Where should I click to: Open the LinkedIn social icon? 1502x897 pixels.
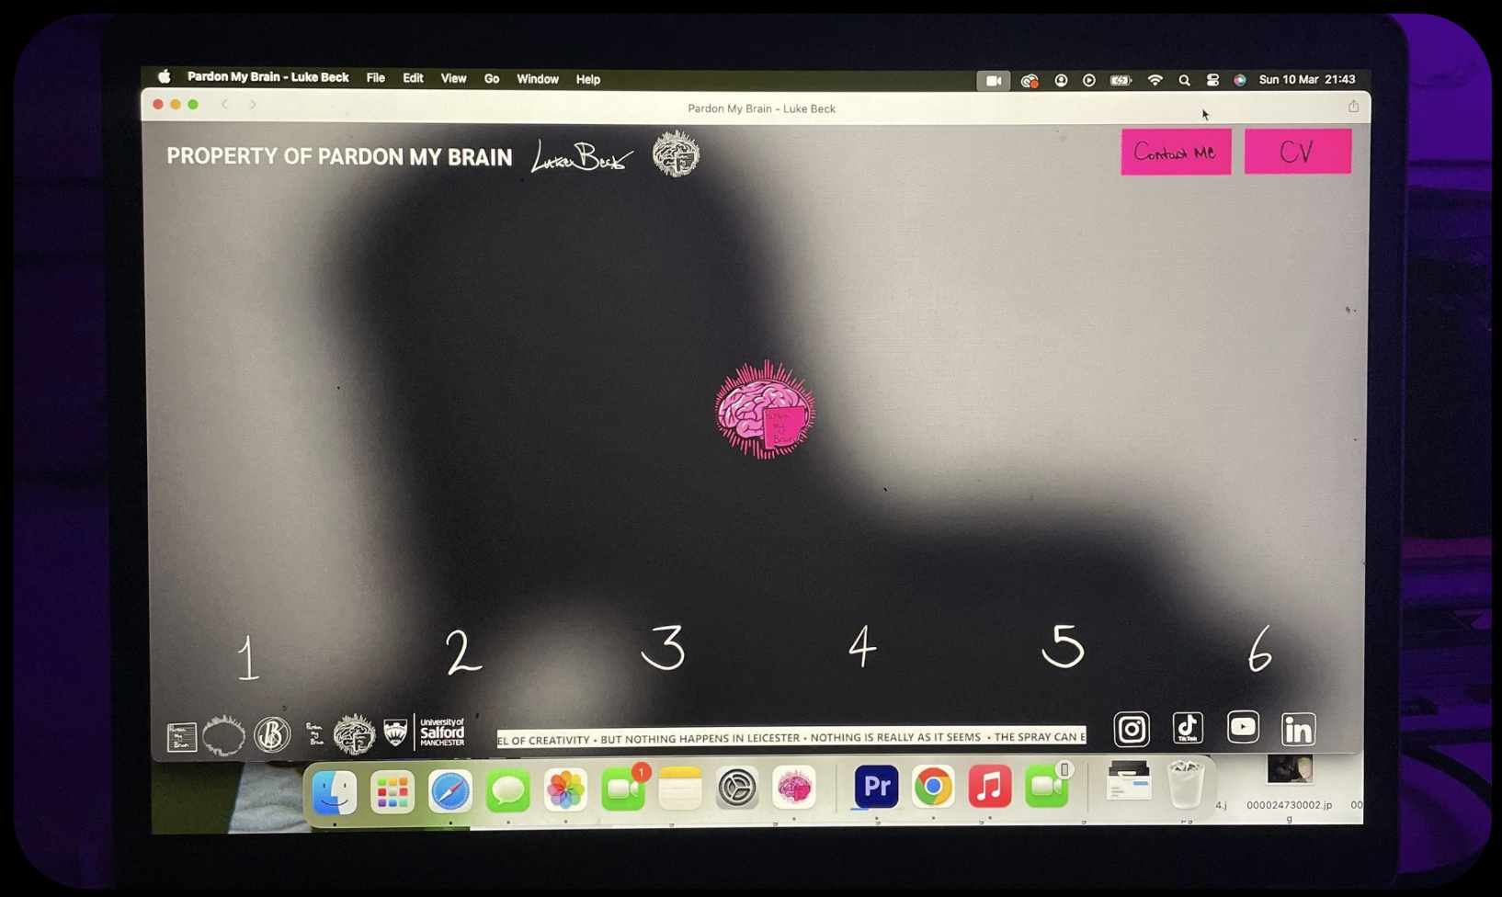pyautogui.click(x=1298, y=730)
